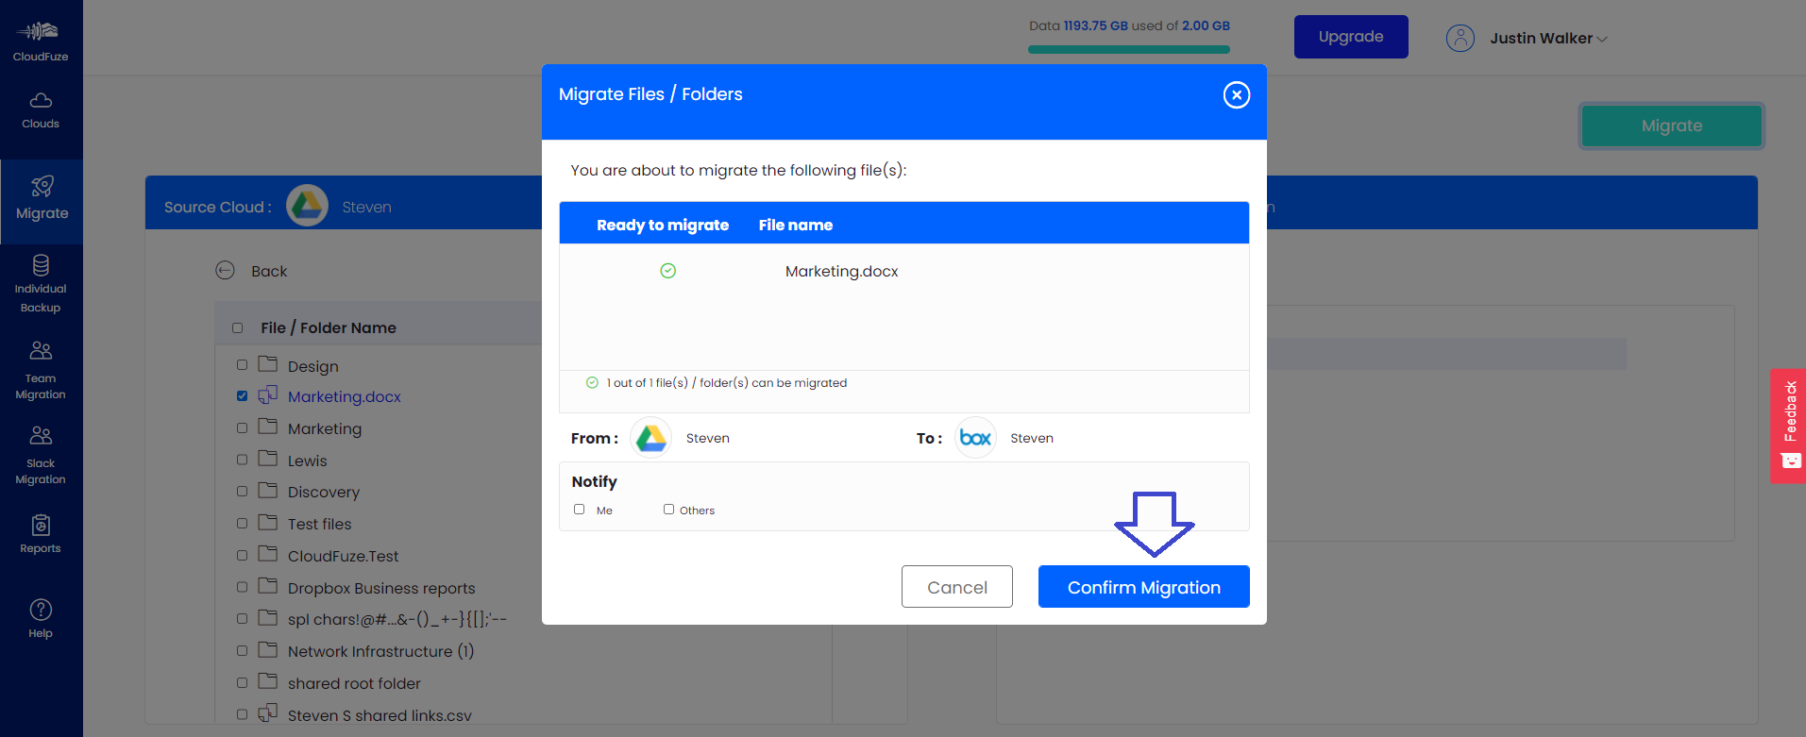Click the data usage progress bar
Image resolution: width=1806 pixels, height=737 pixels.
pos(1129,49)
